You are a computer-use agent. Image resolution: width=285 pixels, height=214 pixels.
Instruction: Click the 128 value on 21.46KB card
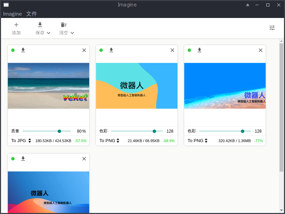(170, 131)
